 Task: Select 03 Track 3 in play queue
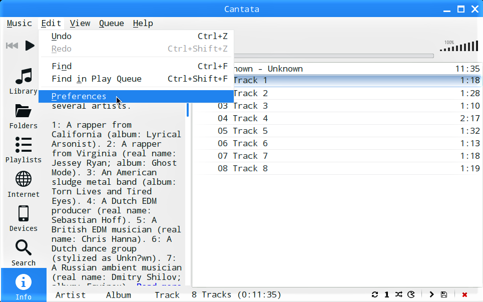click(x=337, y=106)
